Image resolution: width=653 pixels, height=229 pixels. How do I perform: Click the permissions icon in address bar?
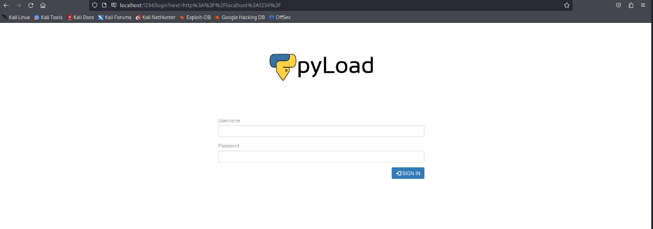(113, 5)
